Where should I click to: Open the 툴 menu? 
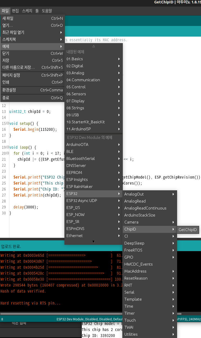(x=37, y=11)
